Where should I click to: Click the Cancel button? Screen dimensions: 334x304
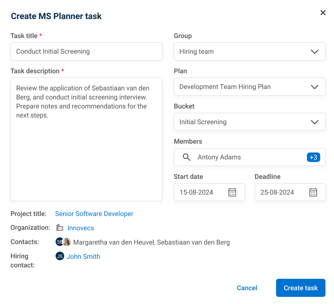(x=247, y=288)
